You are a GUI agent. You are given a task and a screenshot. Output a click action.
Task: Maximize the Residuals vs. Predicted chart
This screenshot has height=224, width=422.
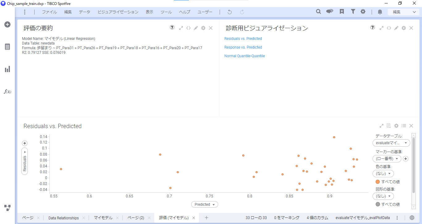point(382,126)
